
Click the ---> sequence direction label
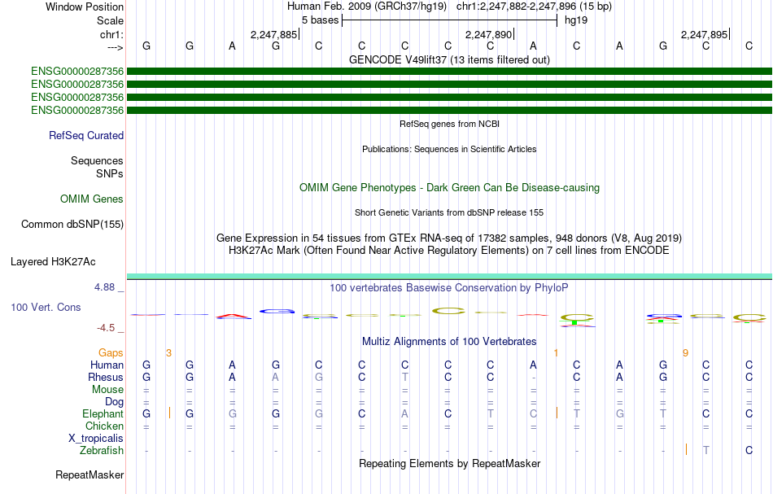click(115, 47)
